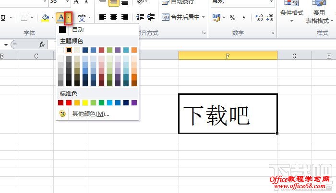Open number group dialog launcher
The image size is (336, 193).
[x=272, y=33]
